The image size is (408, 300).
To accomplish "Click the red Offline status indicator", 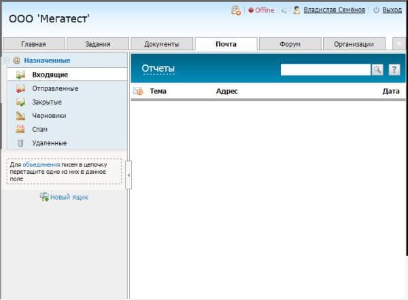I will click(x=251, y=10).
